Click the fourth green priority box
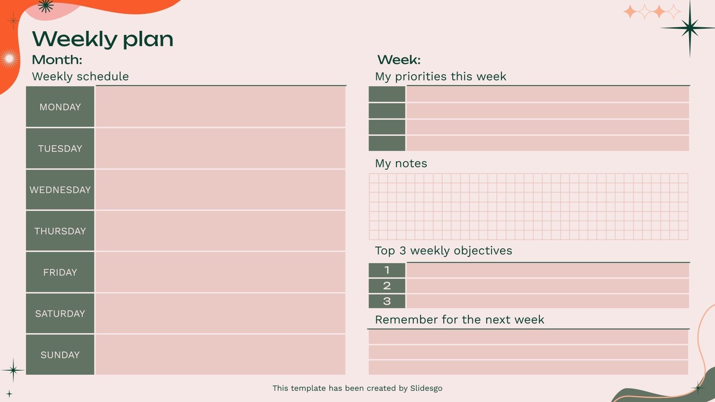Viewport: 715px width, 402px height. point(387,143)
